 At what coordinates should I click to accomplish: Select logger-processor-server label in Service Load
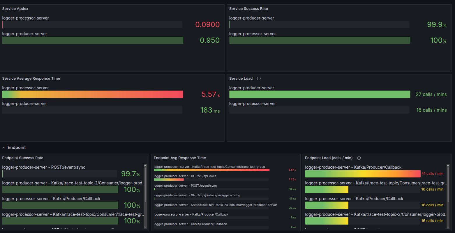pyautogui.click(x=253, y=104)
